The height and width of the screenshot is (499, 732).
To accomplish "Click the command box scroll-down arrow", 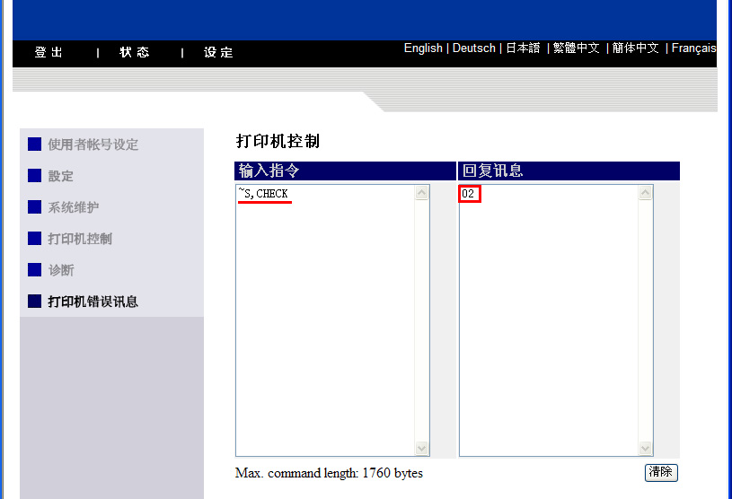I will pos(422,448).
